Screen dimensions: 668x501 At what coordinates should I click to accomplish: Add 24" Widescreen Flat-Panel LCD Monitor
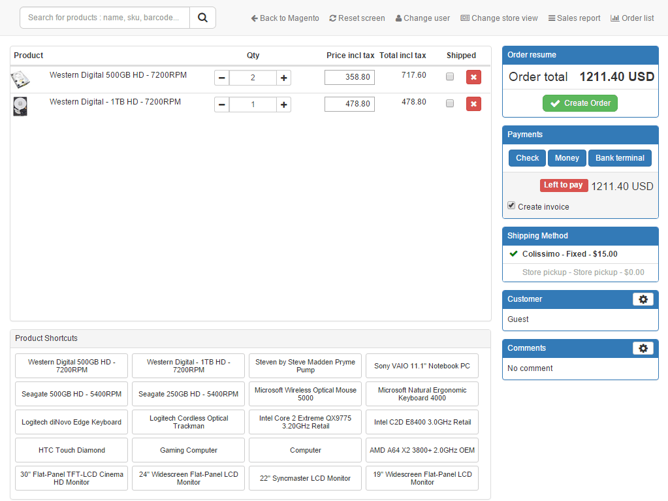tap(188, 478)
